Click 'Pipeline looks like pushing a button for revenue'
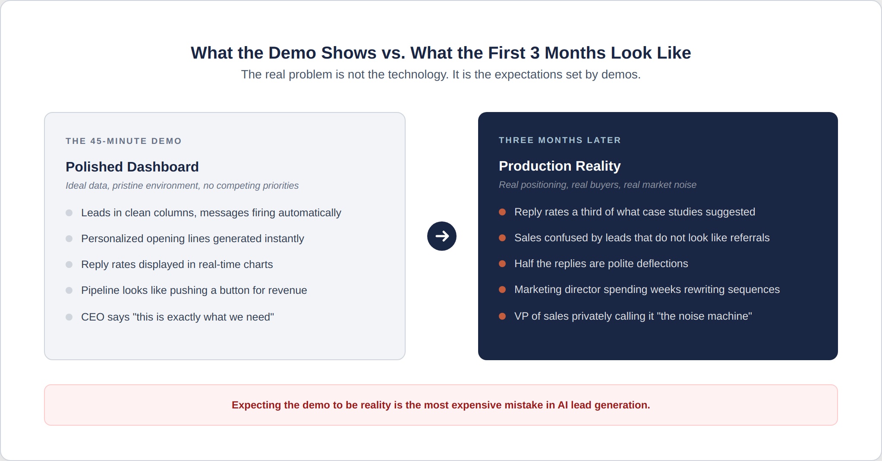The width and height of the screenshot is (882, 461). coord(194,290)
